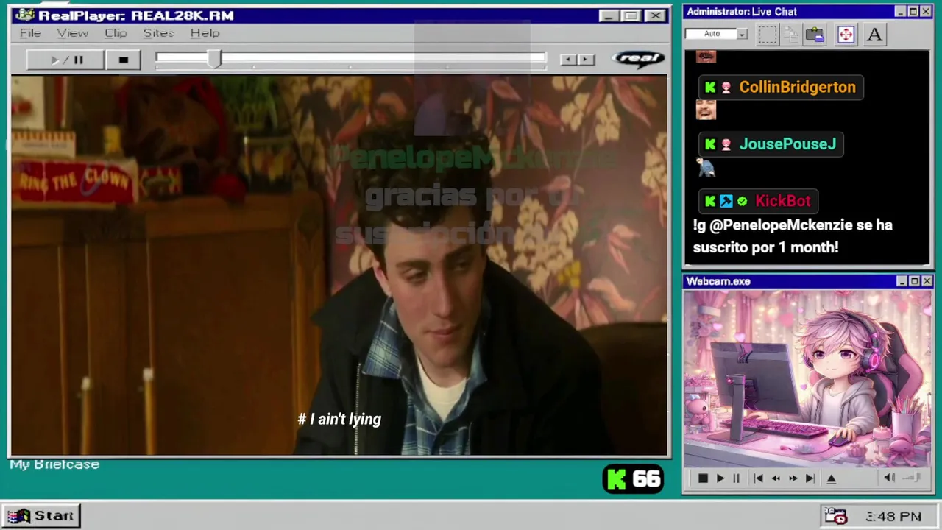
Task: Skip to next track in Webcam.exe
Action: click(x=810, y=478)
